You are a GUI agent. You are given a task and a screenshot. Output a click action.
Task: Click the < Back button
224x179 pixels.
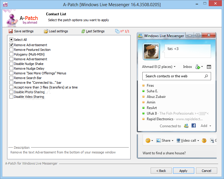coord(161,170)
